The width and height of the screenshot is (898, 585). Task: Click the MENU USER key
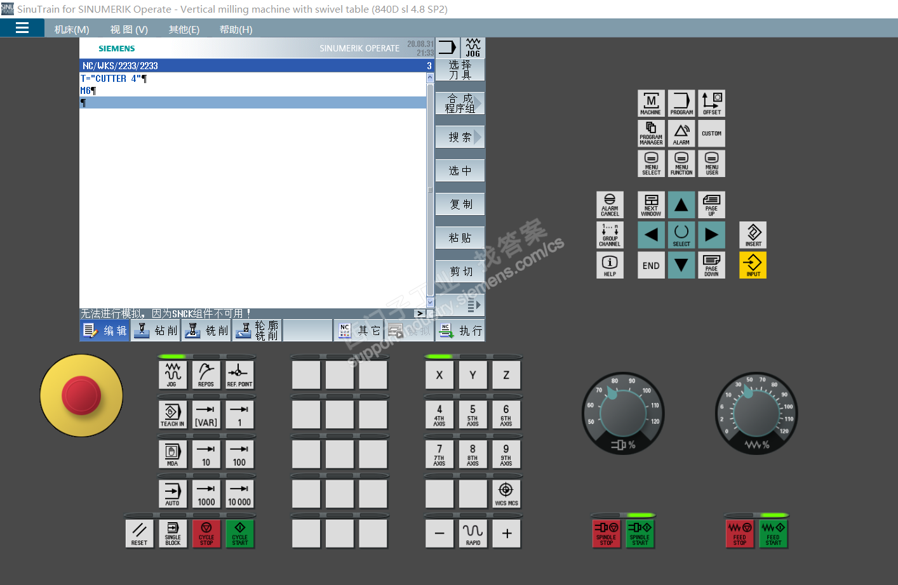711,164
